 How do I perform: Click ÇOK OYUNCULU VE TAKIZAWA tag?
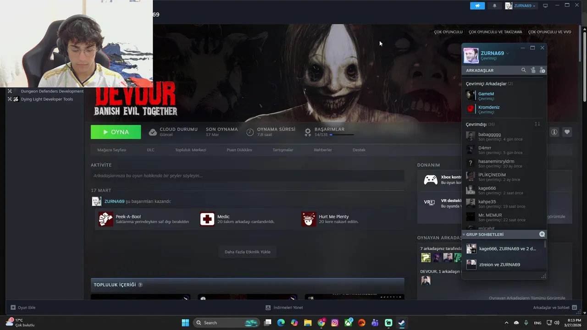point(495,32)
